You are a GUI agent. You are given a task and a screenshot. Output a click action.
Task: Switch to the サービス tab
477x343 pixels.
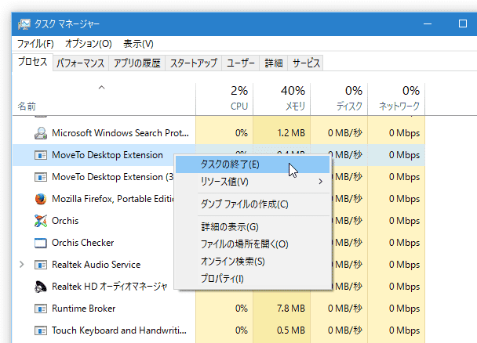click(306, 63)
